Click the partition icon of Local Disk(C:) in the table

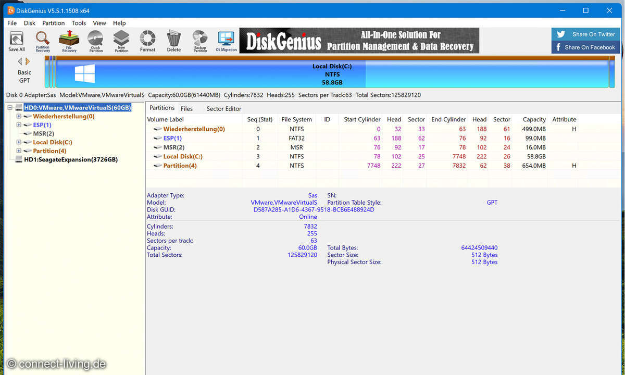[x=157, y=156]
